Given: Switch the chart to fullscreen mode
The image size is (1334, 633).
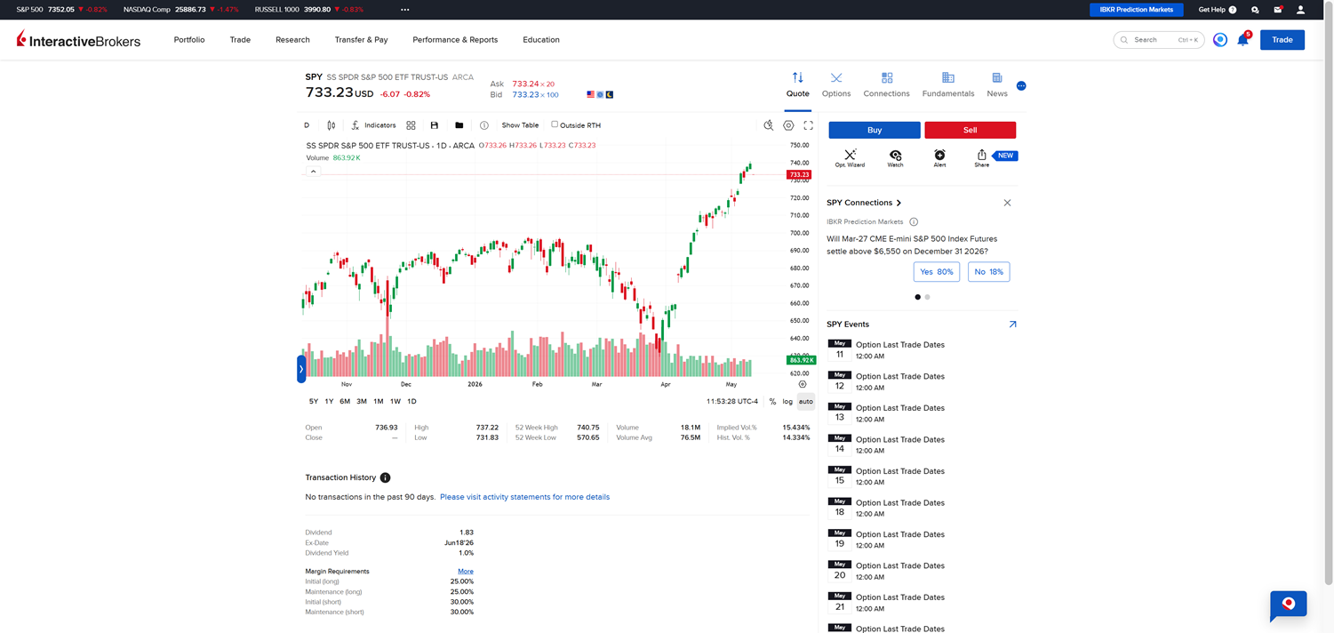Looking at the screenshot, I should point(808,125).
